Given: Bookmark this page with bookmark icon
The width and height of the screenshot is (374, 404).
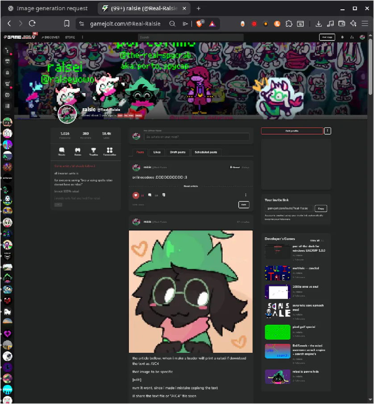Looking at the screenshot, I should (x=66, y=24).
